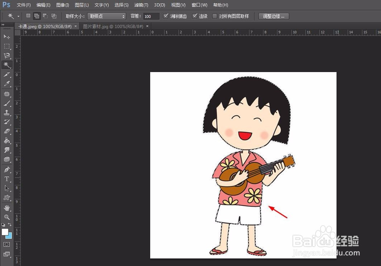Image resolution: width=381 pixels, height=266 pixels.
Task: Select the Magic Wand tool
Action: pos(7,65)
